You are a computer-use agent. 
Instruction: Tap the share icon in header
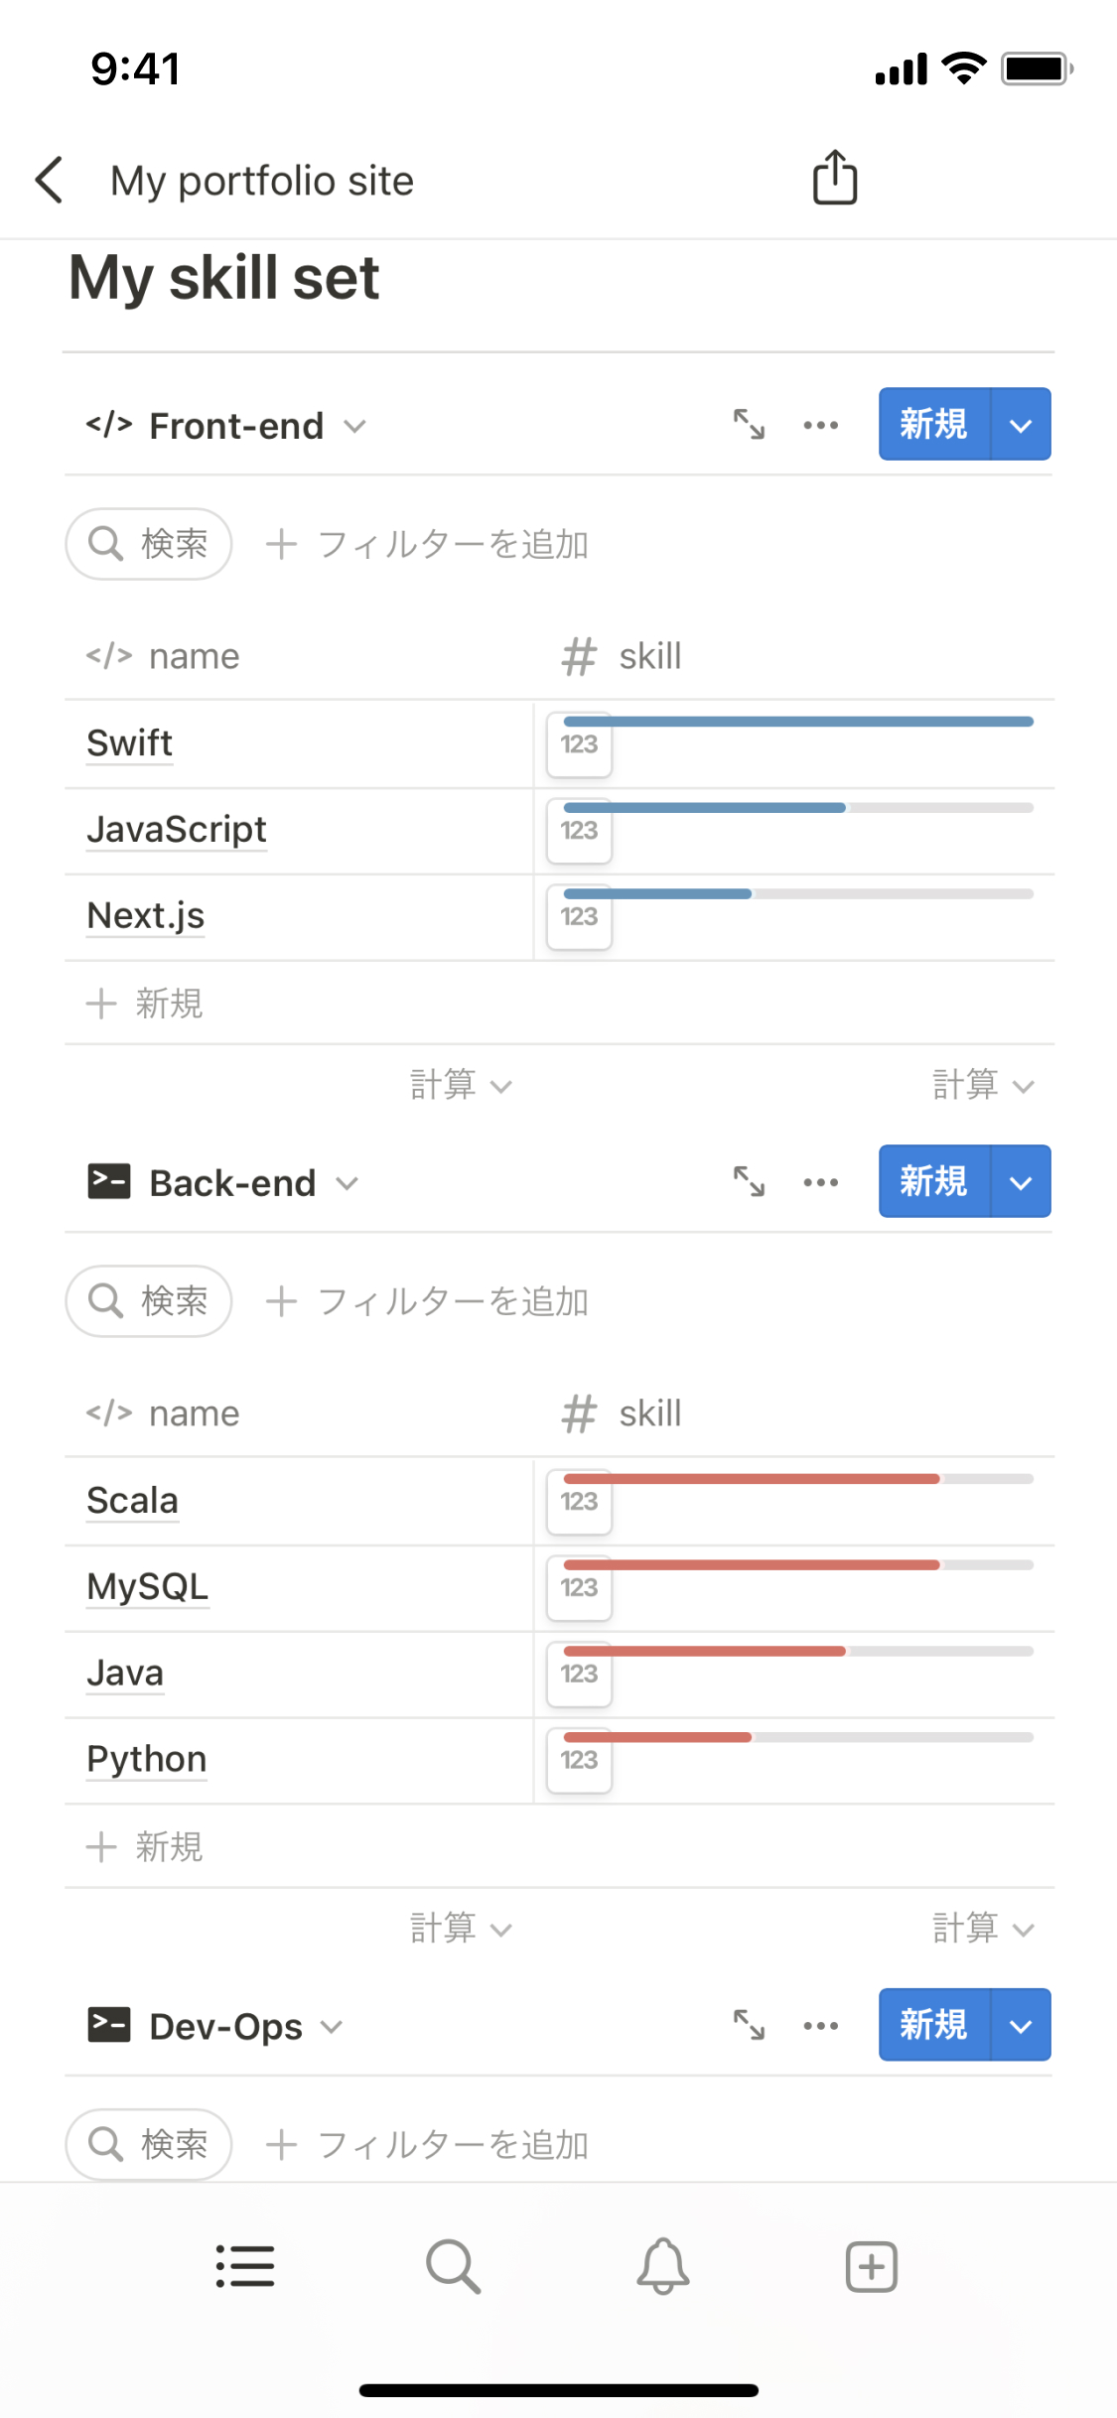pos(834,179)
